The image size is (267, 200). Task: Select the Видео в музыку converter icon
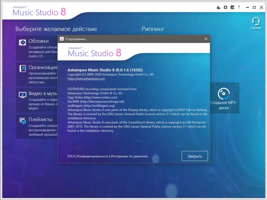(x=22, y=94)
